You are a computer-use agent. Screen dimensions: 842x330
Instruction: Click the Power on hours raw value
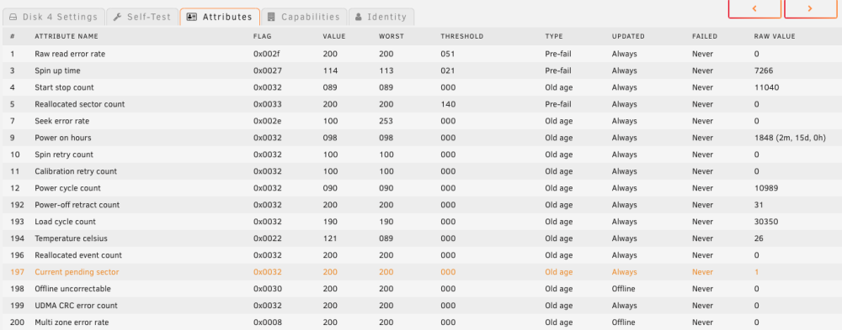click(790, 138)
